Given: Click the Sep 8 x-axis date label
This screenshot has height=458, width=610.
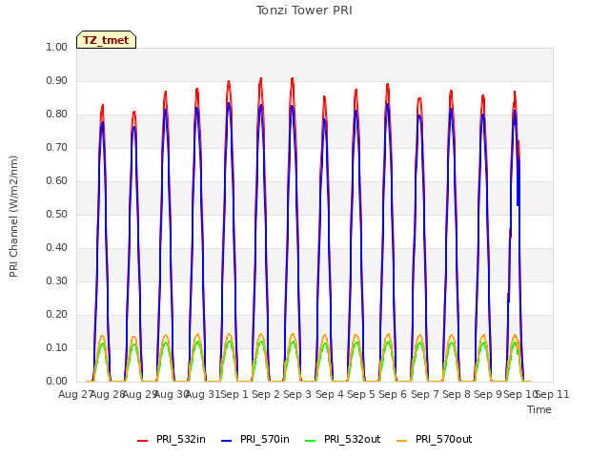Looking at the screenshot, I should point(457,394).
